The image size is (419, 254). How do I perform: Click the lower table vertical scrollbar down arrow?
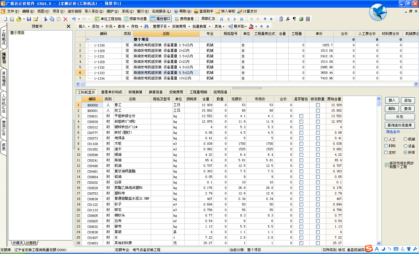[x=379, y=243]
